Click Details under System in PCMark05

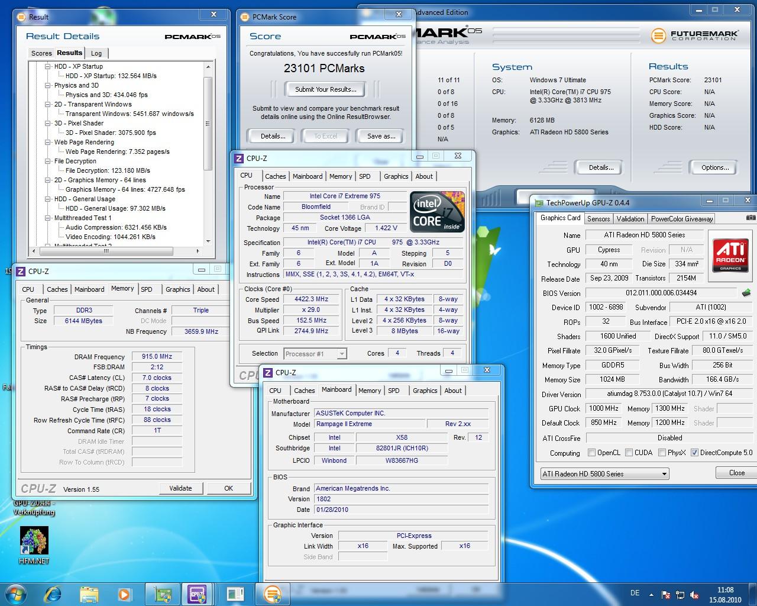pos(601,167)
